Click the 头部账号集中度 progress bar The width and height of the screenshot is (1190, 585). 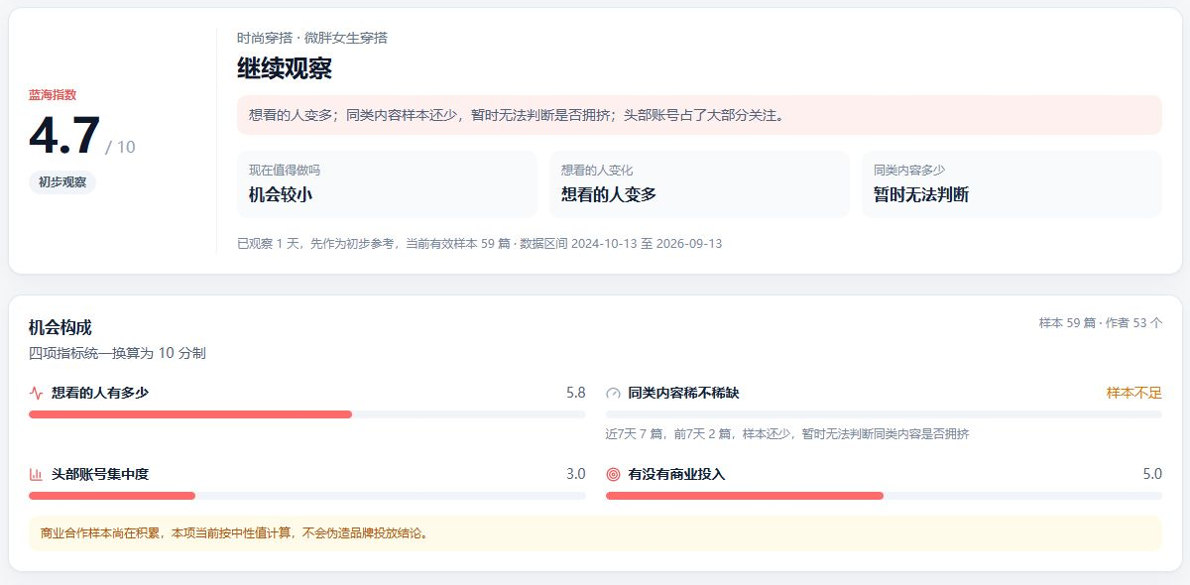(x=307, y=496)
